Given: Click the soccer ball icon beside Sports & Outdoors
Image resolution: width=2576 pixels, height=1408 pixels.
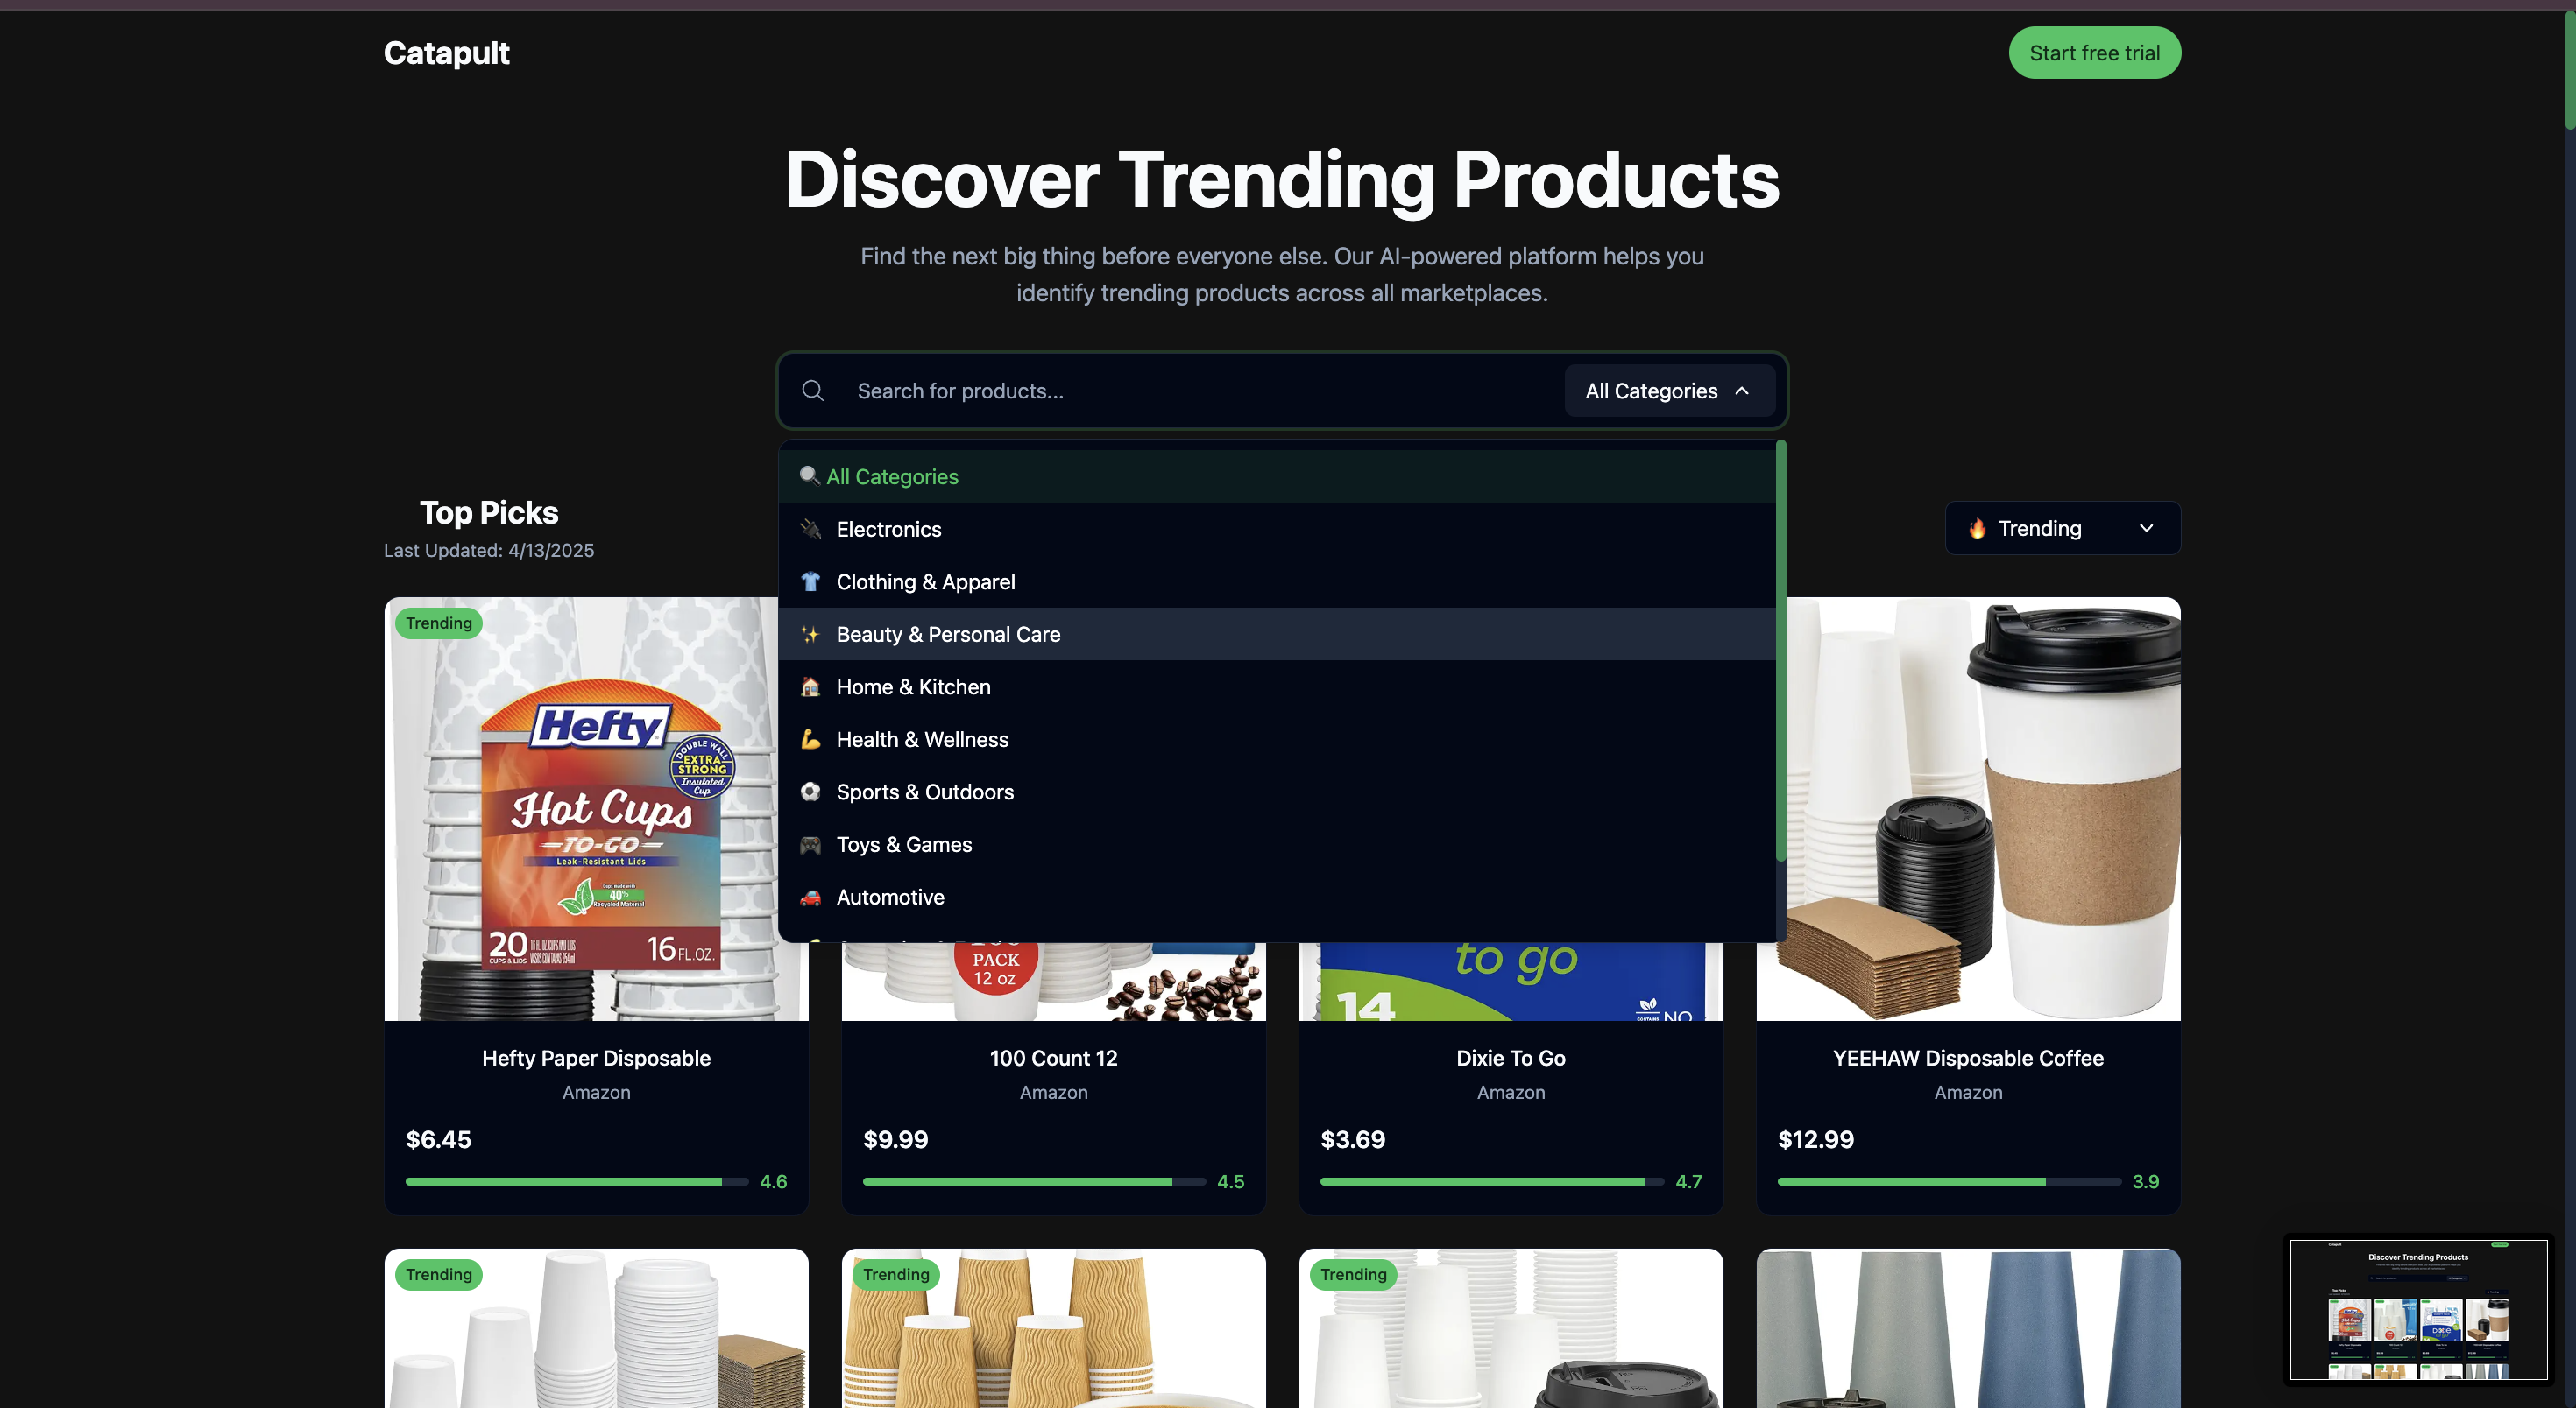Looking at the screenshot, I should coord(810,792).
